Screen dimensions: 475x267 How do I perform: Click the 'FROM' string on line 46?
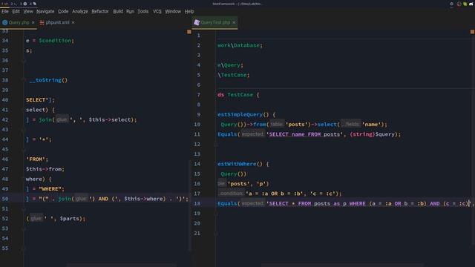[x=36, y=159]
